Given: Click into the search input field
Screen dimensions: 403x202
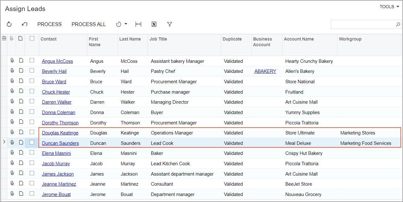Looking at the screenshot, I should point(363,25).
